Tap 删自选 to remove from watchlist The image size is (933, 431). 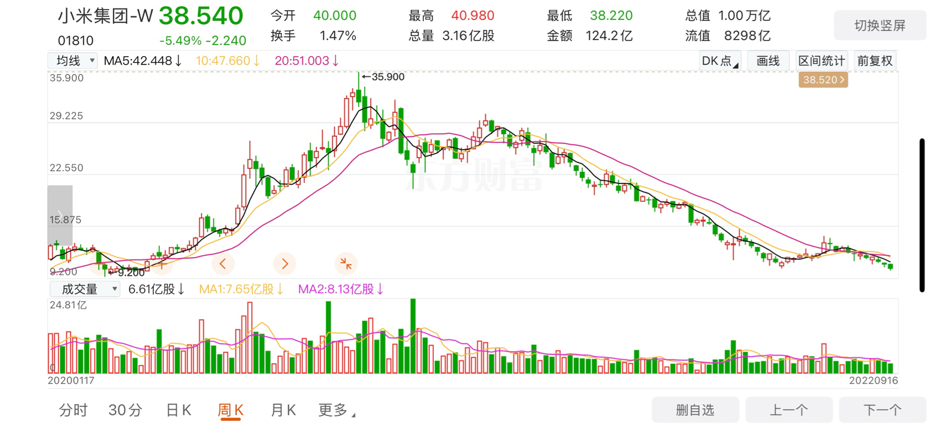(x=695, y=410)
